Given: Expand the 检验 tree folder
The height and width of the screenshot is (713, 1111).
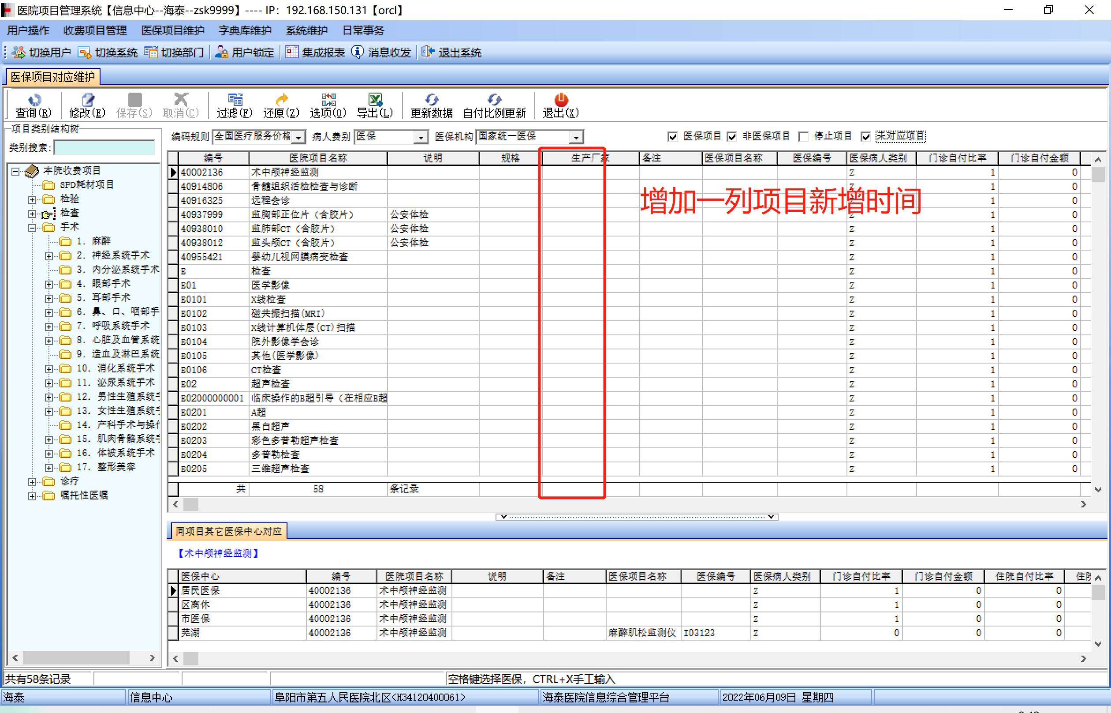Looking at the screenshot, I should 32,199.
